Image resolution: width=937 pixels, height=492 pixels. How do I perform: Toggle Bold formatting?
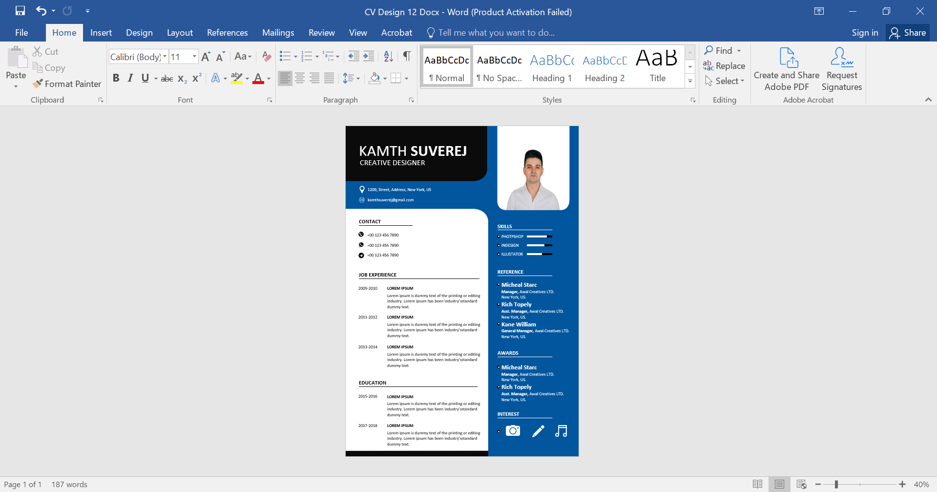(116, 78)
